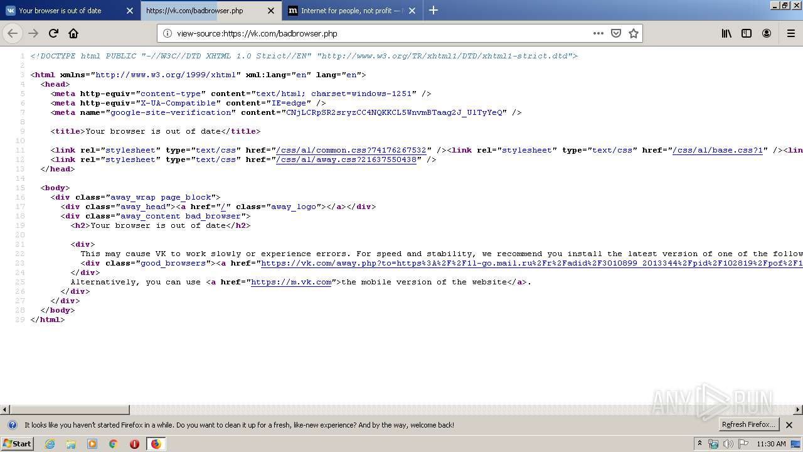Launch Google Chrome from taskbar

pos(114,444)
